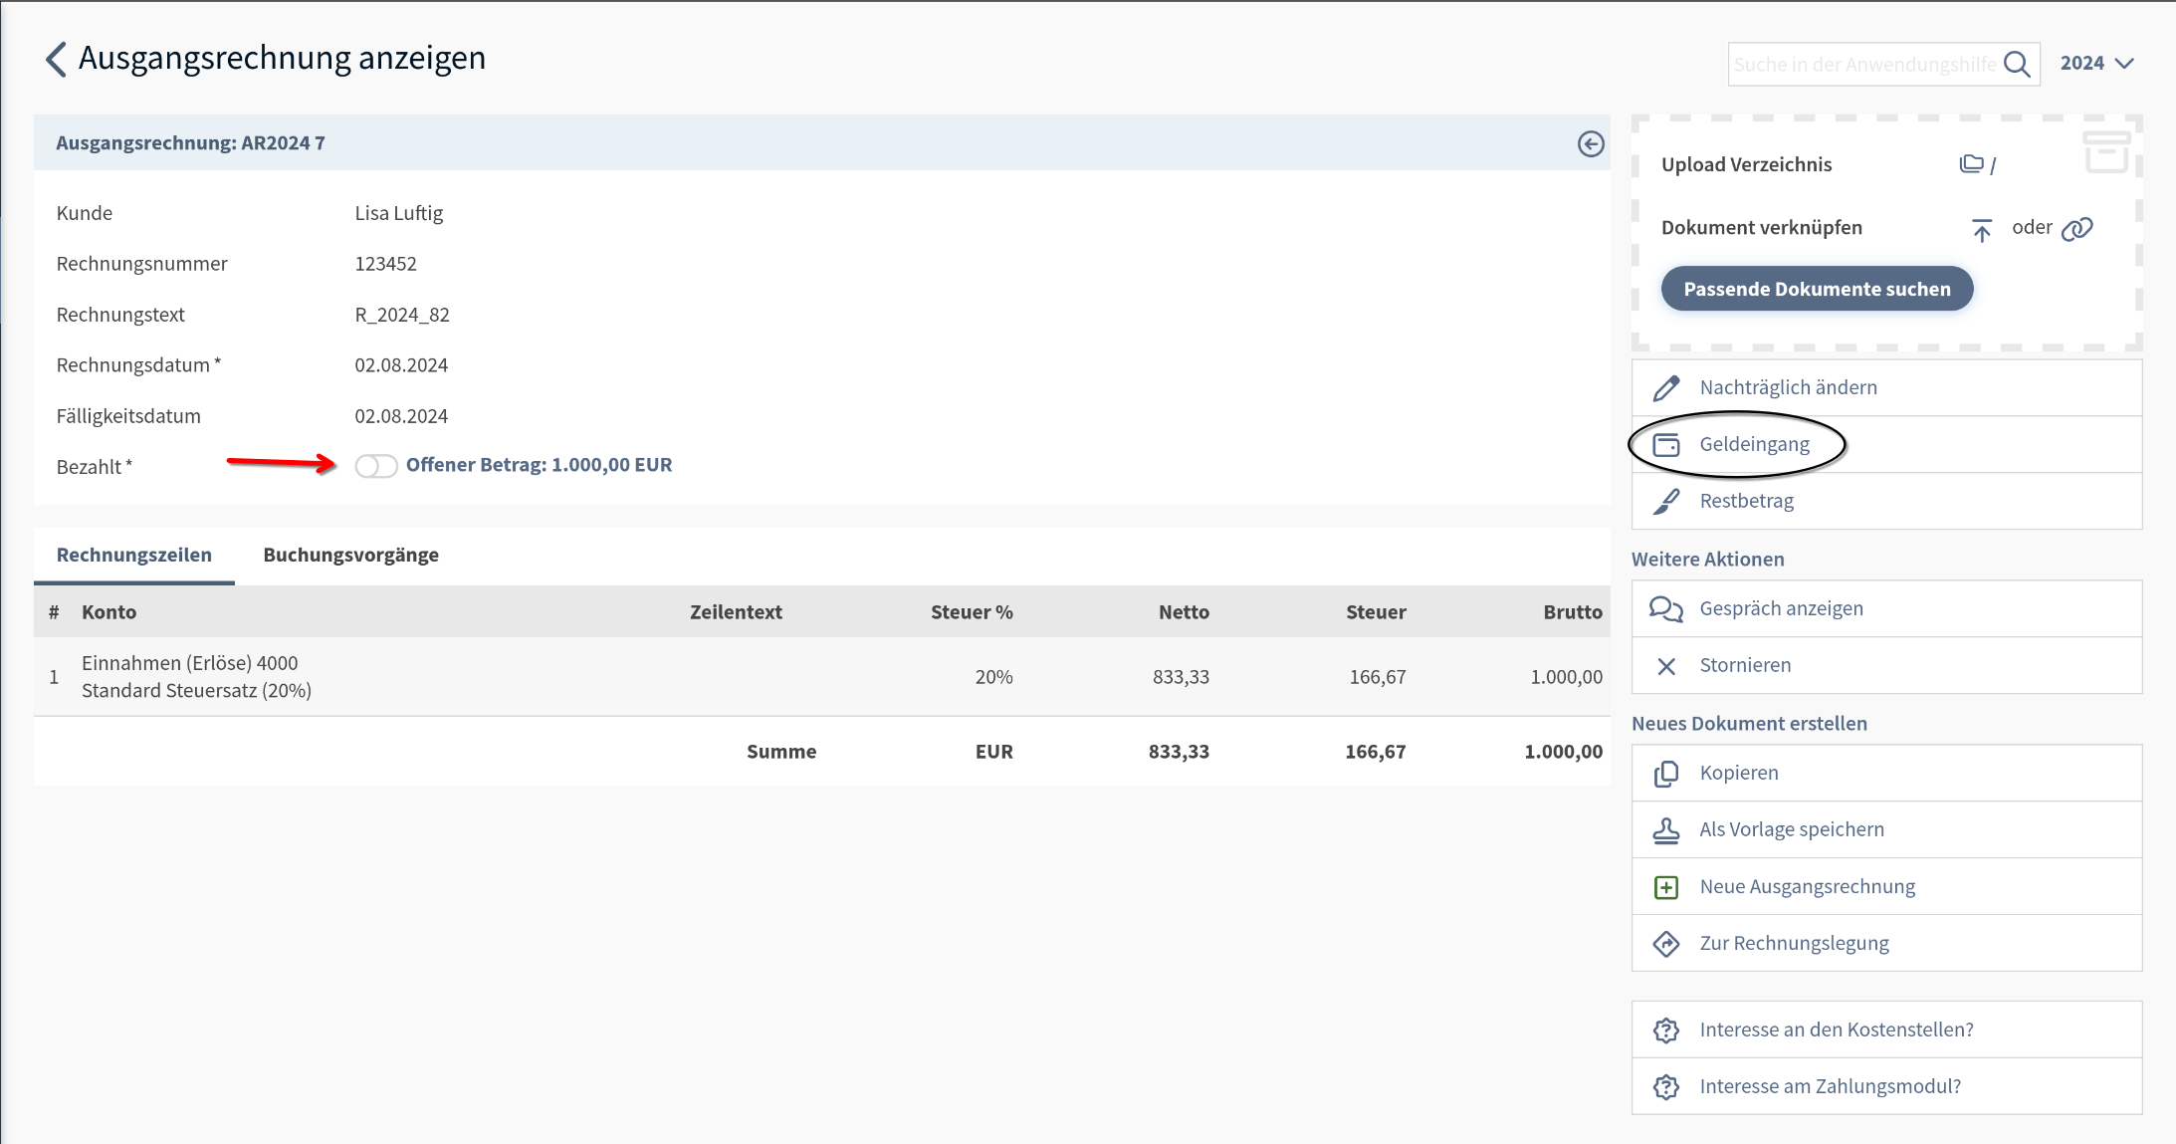Click the search magnifier icon
The height and width of the screenshot is (1144, 2176).
coord(2017,65)
